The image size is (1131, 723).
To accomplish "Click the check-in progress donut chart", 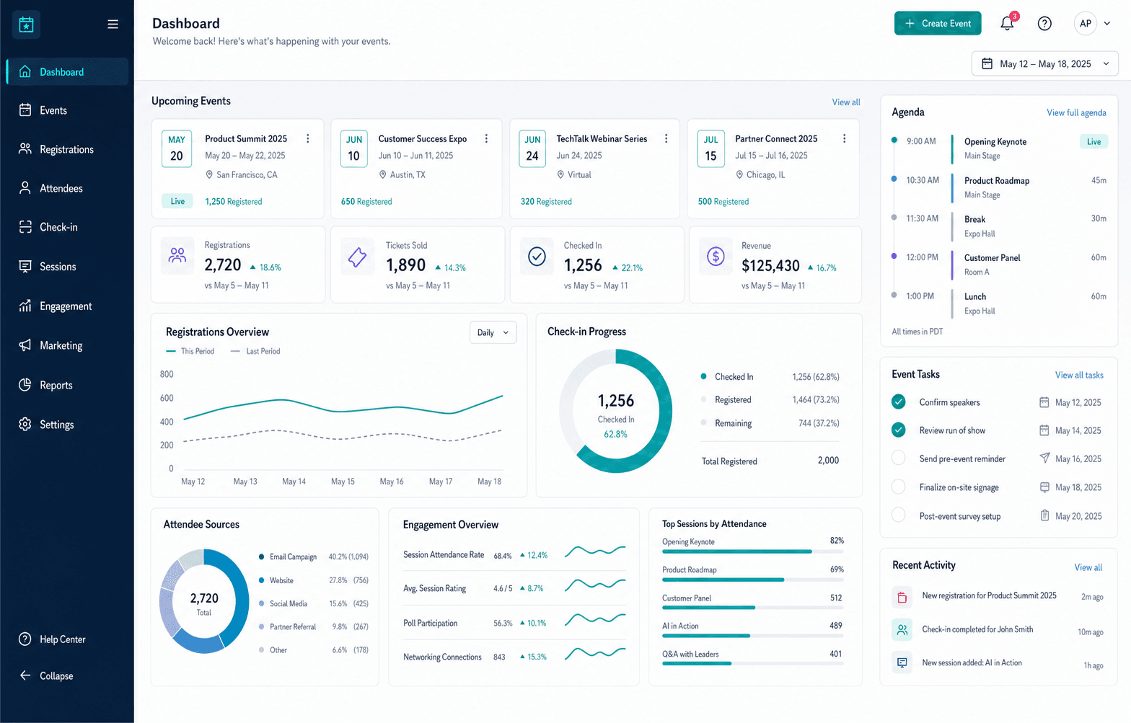I will [615, 411].
